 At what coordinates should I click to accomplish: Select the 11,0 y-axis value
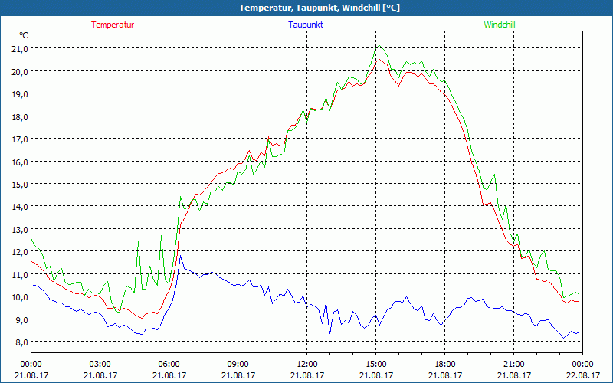point(20,274)
